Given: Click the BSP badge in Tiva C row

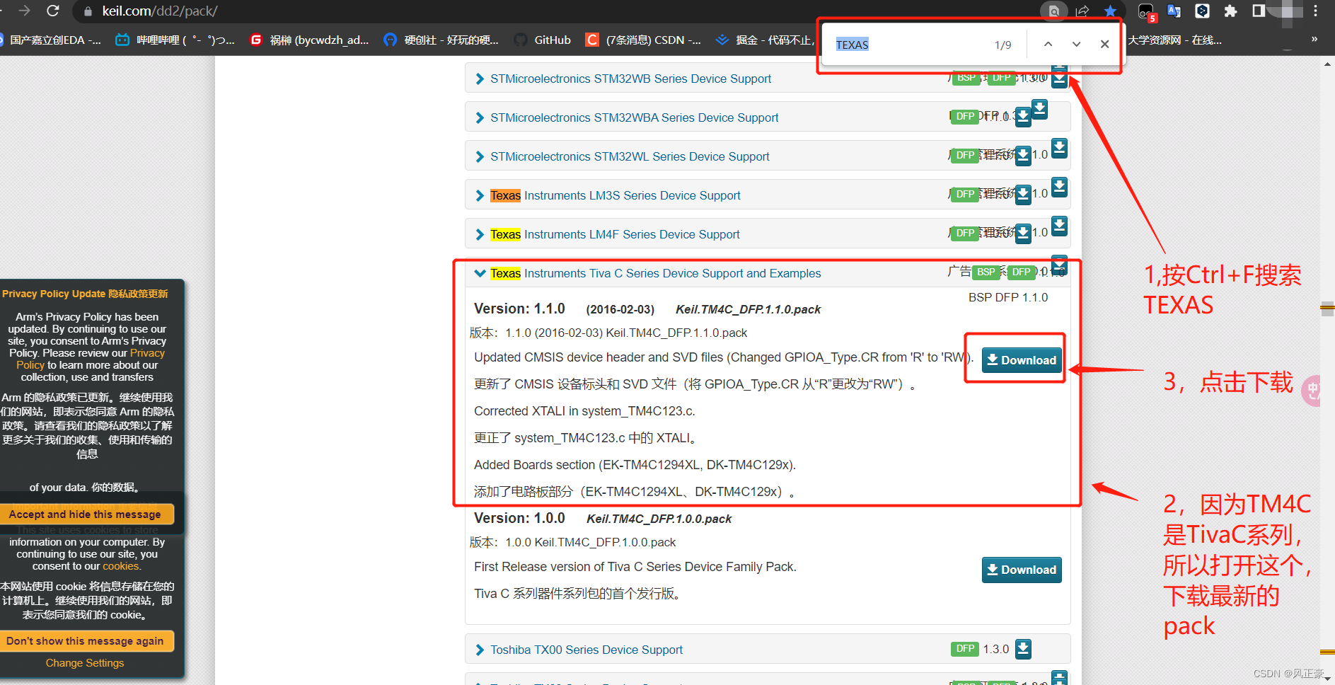Looking at the screenshot, I should (986, 272).
